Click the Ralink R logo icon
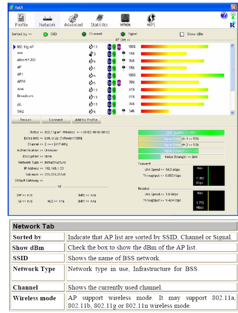The width and height of the screenshot is (238, 313). coord(232,24)
